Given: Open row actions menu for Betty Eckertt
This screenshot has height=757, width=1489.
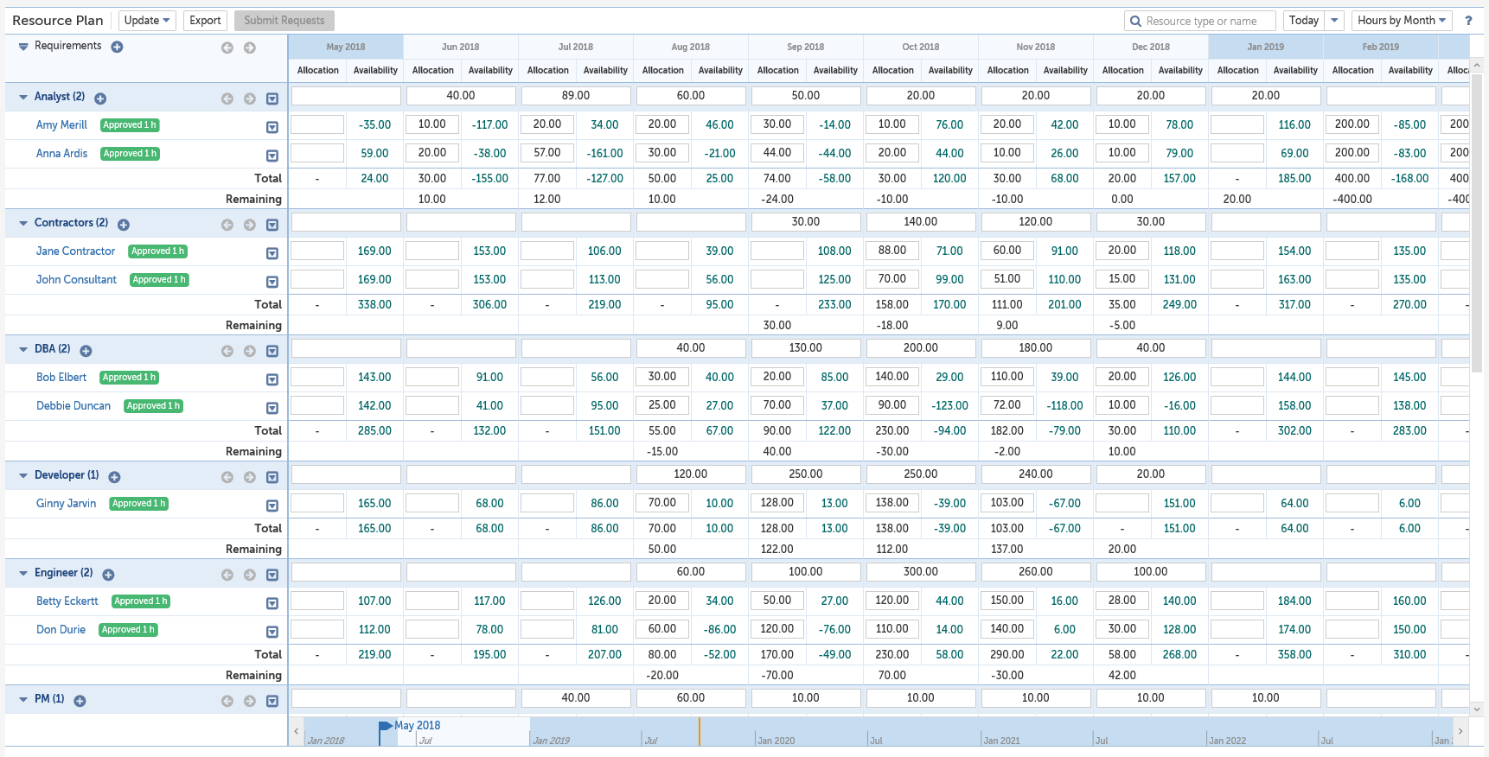Looking at the screenshot, I should [x=272, y=603].
